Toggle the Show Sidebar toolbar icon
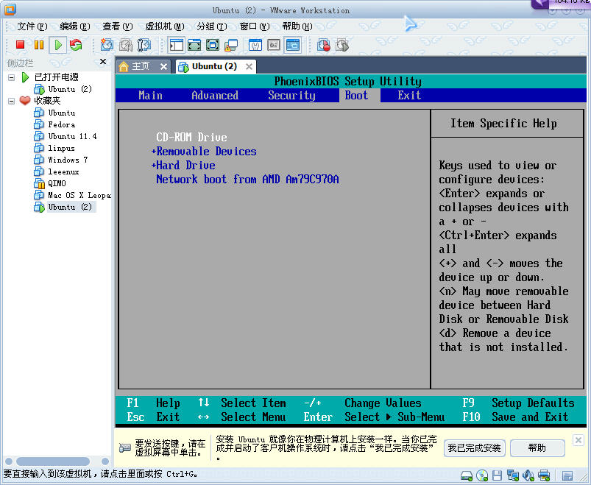Image resolution: width=591 pixels, height=485 pixels. tap(176, 45)
